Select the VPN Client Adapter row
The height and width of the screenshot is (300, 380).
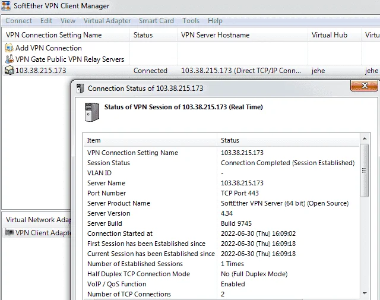tap(37, 233)
